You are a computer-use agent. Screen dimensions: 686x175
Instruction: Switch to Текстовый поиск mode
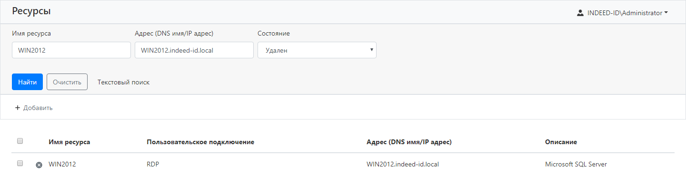pyautogui.click(x=123, y=82)
